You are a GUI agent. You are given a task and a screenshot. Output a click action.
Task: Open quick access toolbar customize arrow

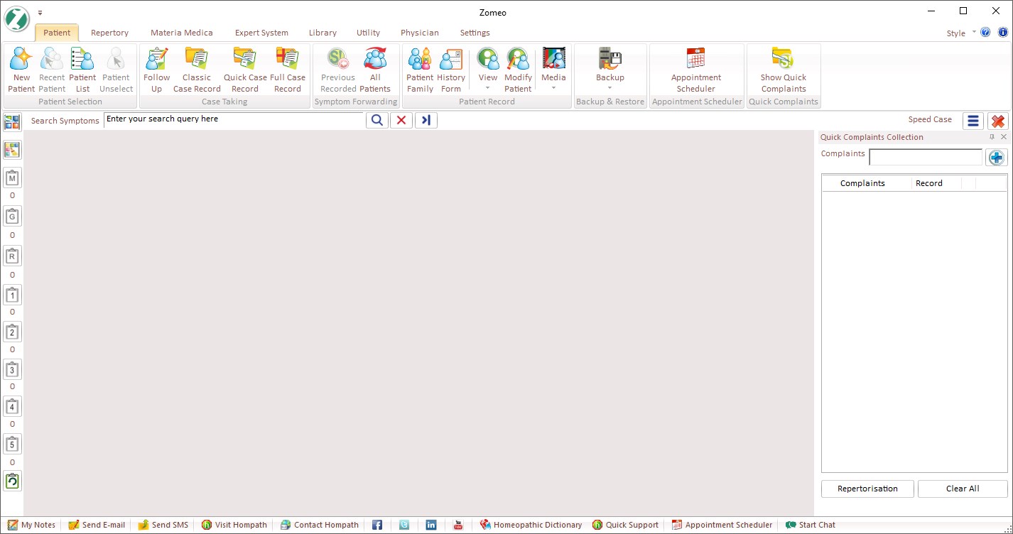click(x=40, y=13)
